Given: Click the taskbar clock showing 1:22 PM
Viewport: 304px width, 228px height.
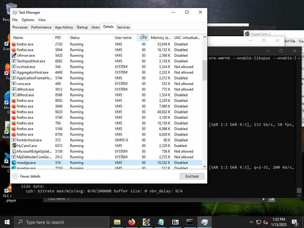Looking at the screenshot, I should click(x=278, y=222).
